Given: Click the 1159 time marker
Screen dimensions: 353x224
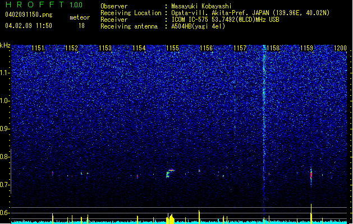Looking at the screenshot, I should pos(307,48).
